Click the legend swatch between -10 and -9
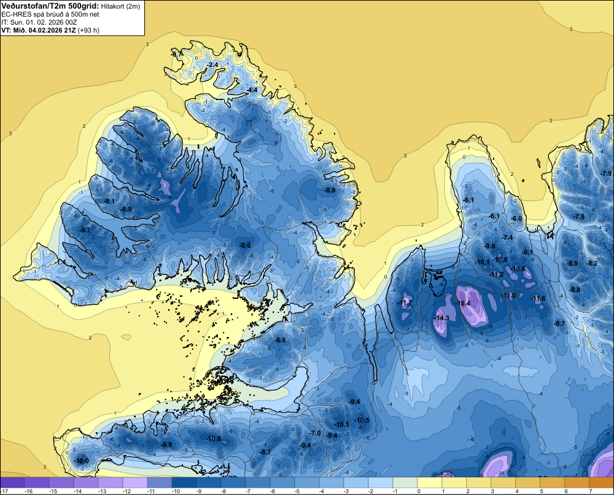Screen dimensions: 614x495 (x=184, y=483)
